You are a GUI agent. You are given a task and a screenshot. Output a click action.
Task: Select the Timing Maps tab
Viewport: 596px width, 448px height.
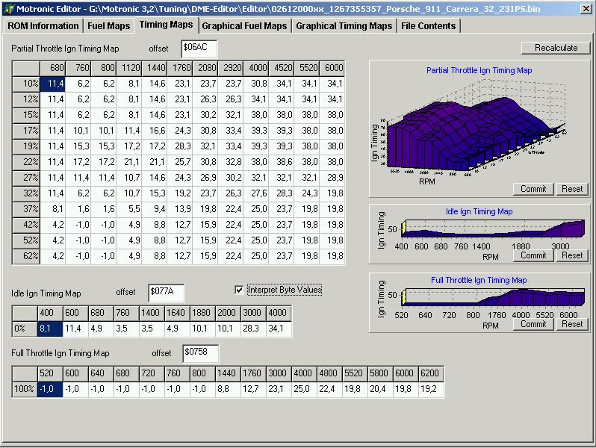coord(166,25)
